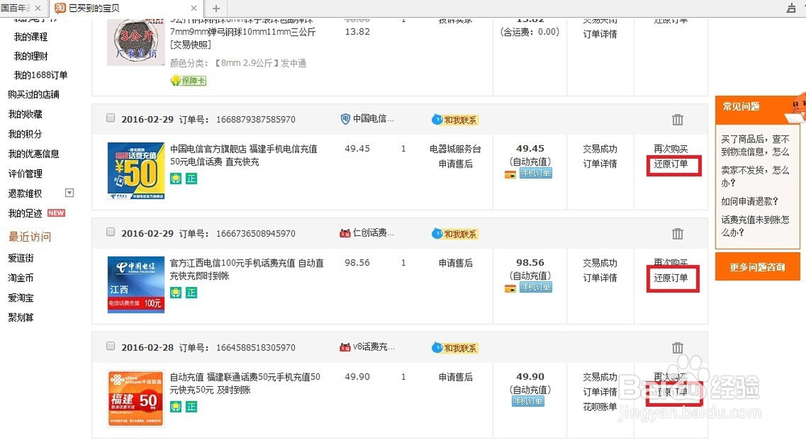This screenshot has height=440, width=806.
Task: Click guarantee icon on 福建联通50元 item
Action: (176, 407)
